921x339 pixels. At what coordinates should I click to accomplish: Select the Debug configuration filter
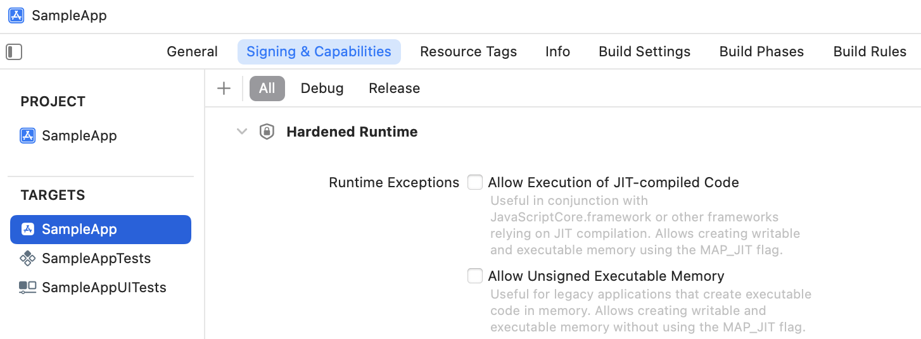[322, 89]
